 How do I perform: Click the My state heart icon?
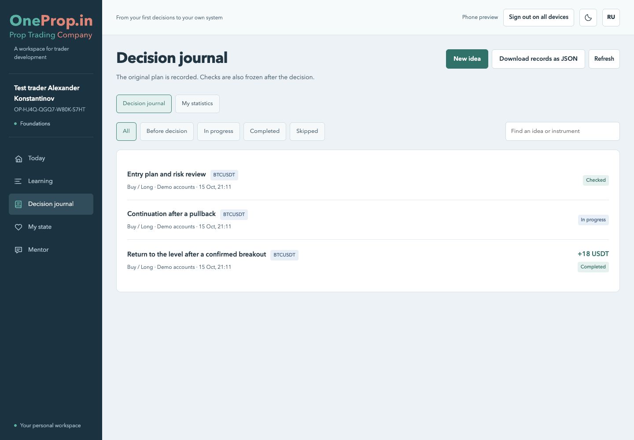pos(18,227)
